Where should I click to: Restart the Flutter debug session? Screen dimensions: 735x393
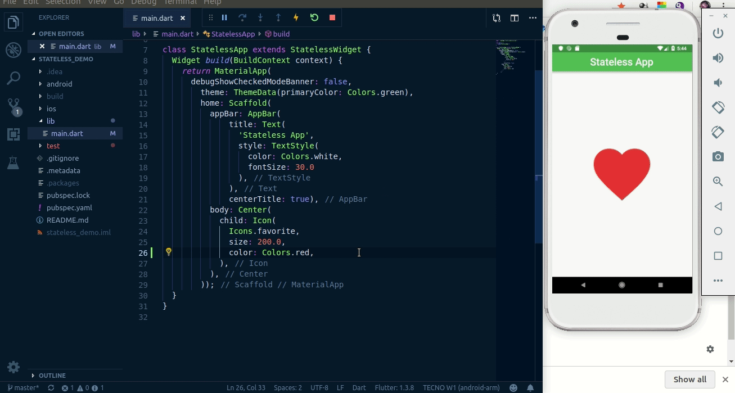[314, 17]
